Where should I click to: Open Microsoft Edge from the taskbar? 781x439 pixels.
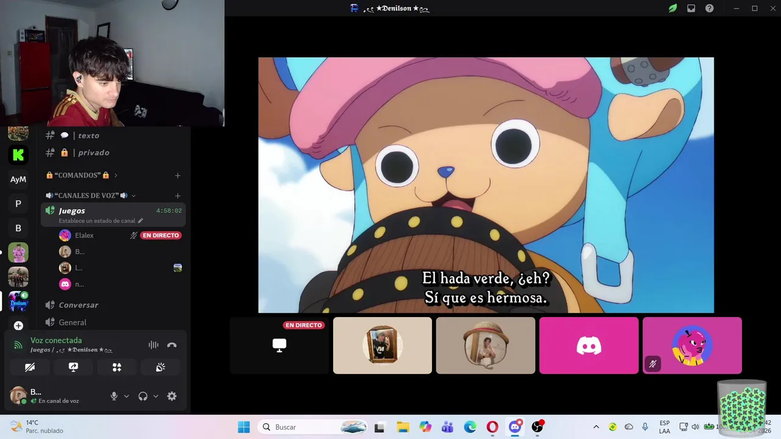[x=470, y=427]
